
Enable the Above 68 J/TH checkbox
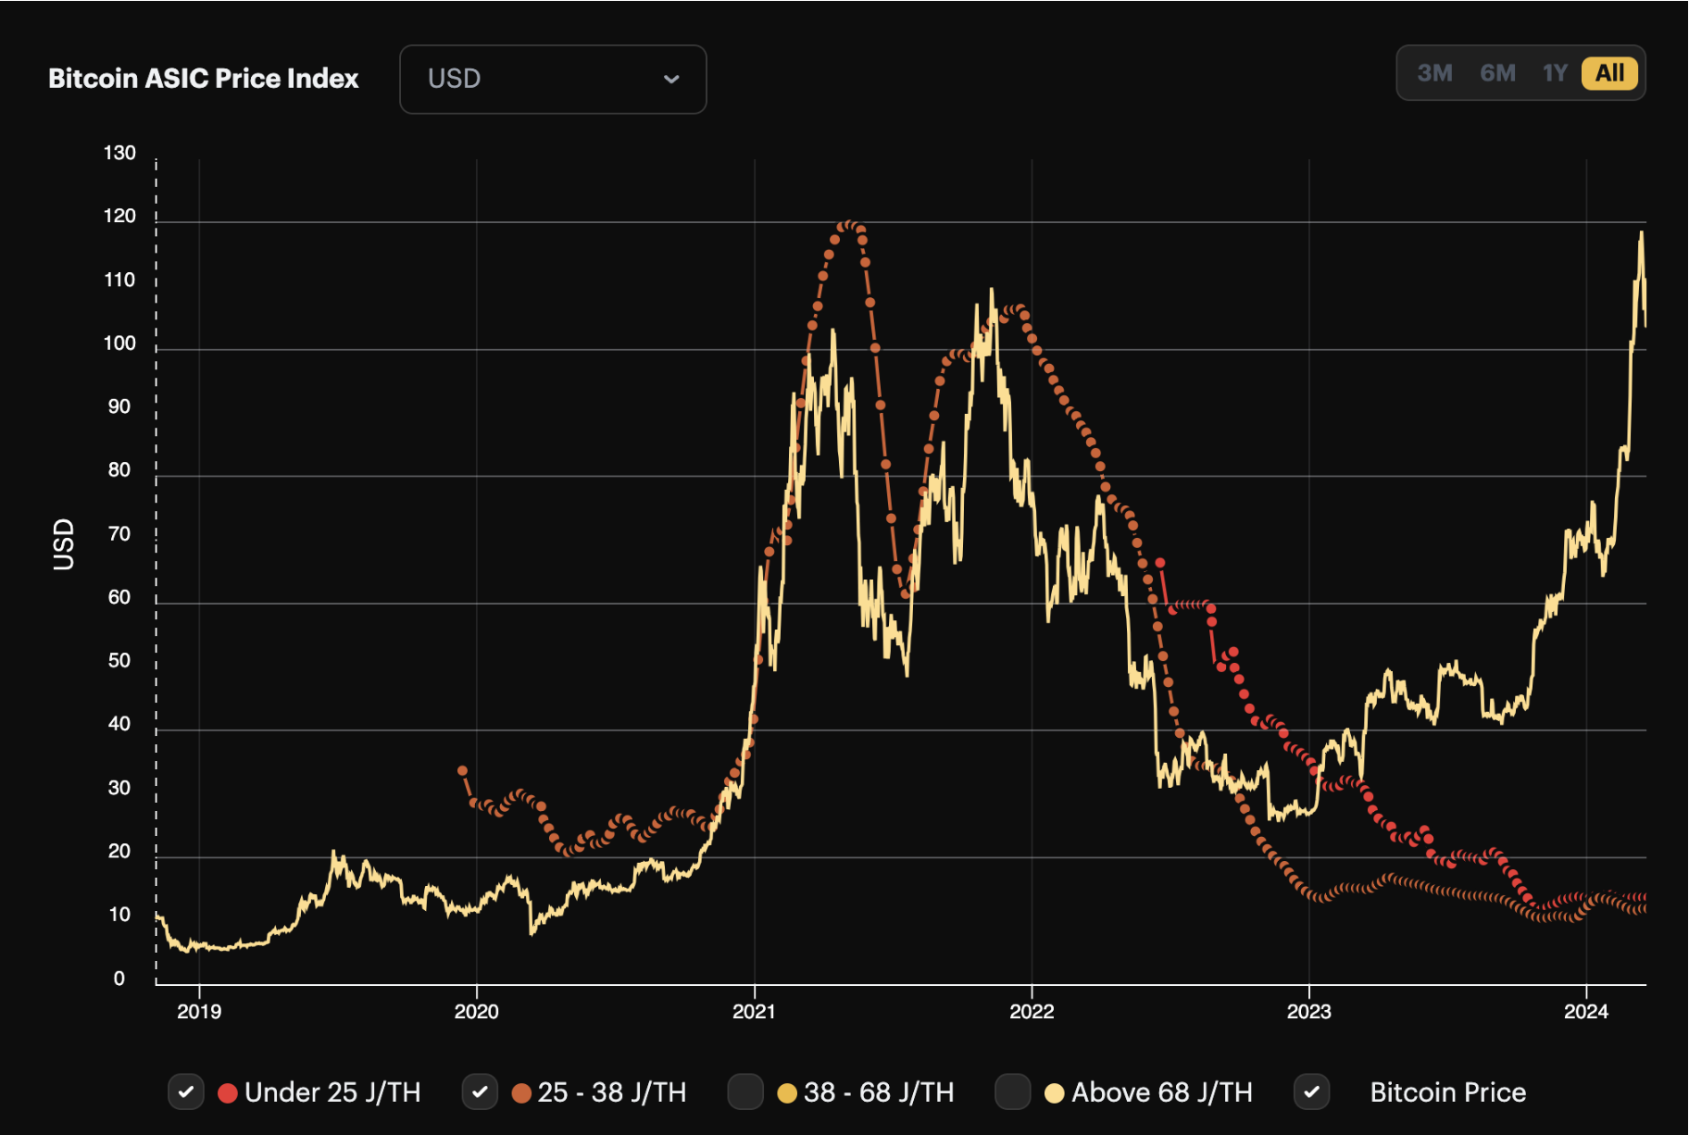pos(1012,1092)
